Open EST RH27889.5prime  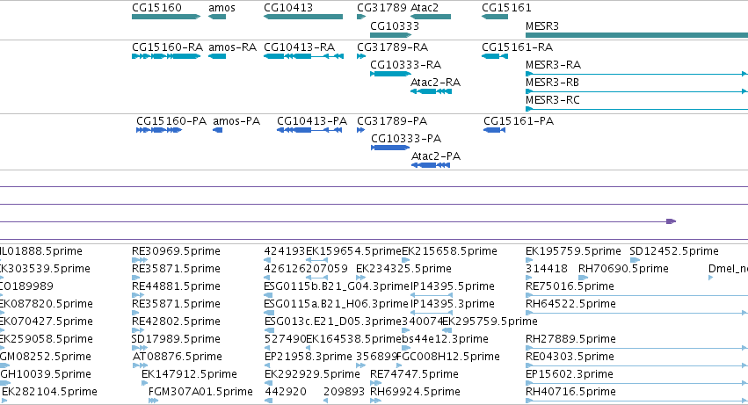[570, 339]
